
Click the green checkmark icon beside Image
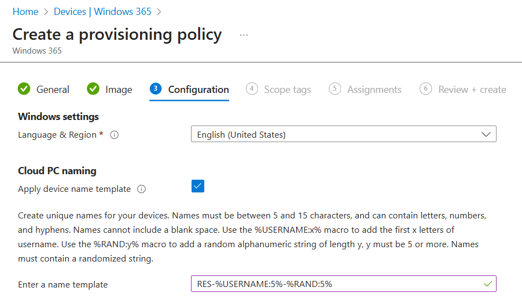(x=93, y=89)
